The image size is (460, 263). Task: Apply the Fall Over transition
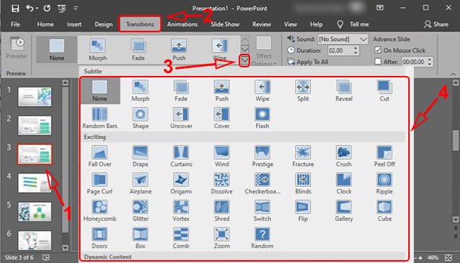point(100,156)
